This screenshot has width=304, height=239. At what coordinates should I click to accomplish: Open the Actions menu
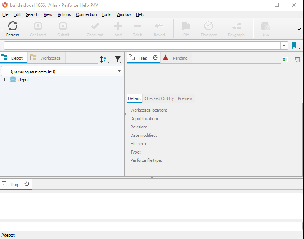(x=64, y=14)
